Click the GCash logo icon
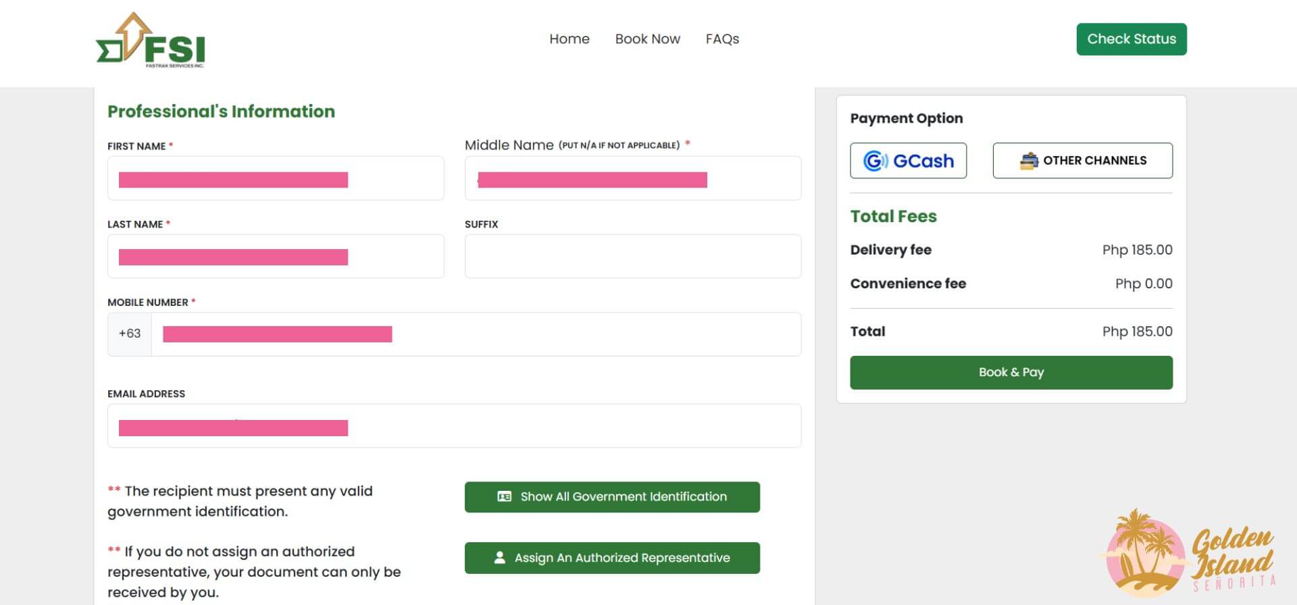 coord(875,161)
